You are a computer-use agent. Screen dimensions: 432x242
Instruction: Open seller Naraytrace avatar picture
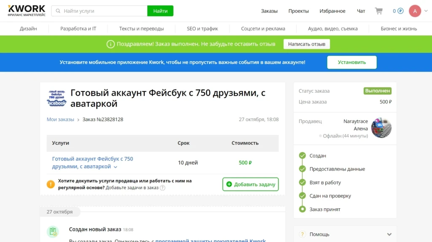(x=381, y=128)
